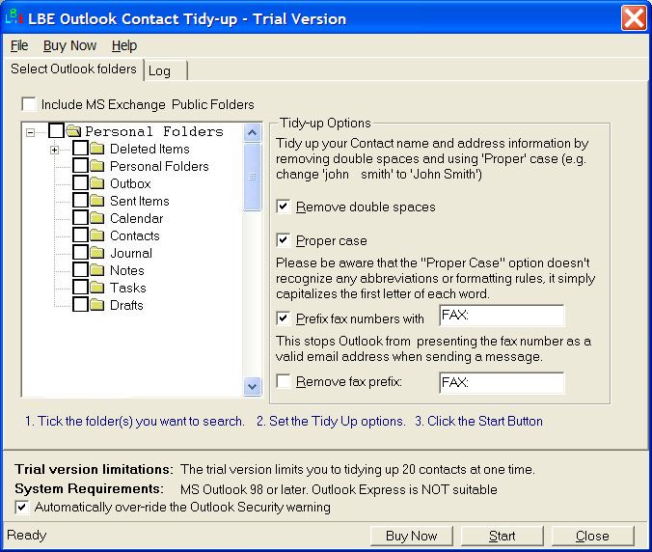Click the Drafts folder icon
This screenshot has height=552, width=652.
[x=96, y=305]
